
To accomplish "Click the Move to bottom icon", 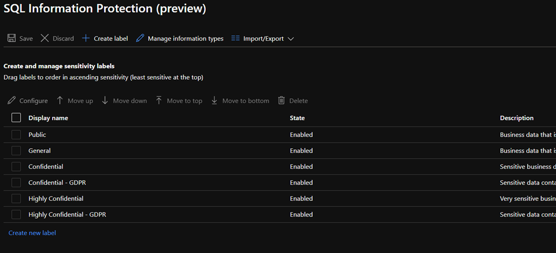I will 214,100.
